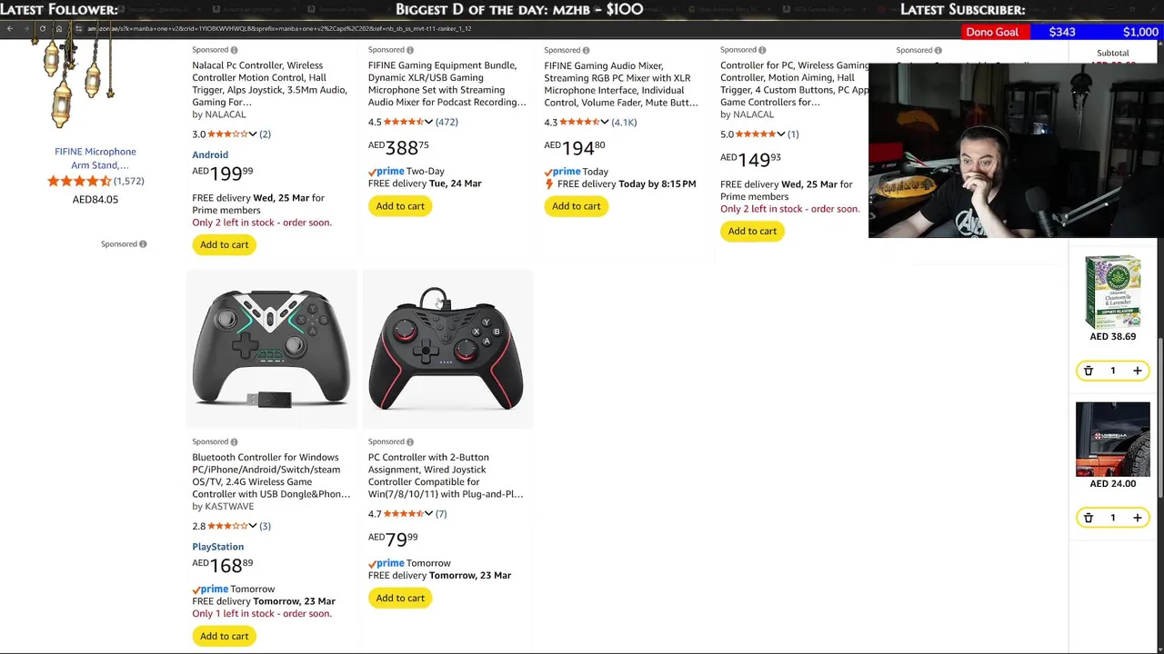Image resolution: width=1164 pixels, height=654 pixels.
Task: Expand rating breakdown for the FIFINE Gaming Equipment Bundle
Action: [x=428, y=122]
